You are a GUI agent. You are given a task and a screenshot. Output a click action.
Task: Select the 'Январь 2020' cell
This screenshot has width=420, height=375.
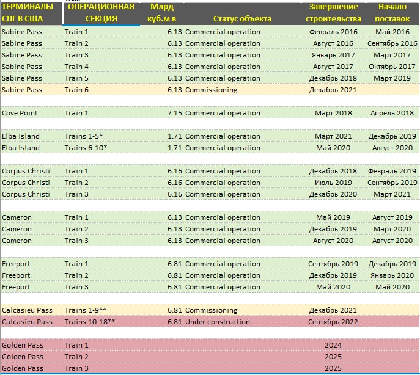coord(392,275)
